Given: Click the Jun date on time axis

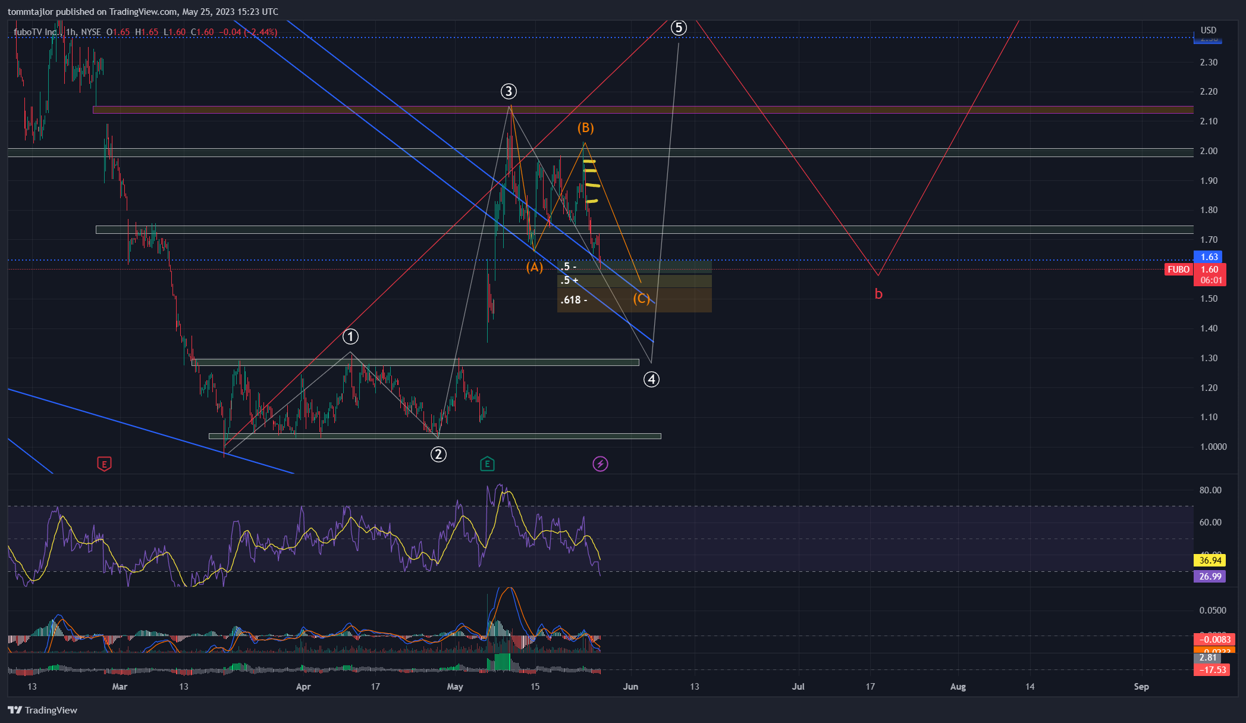Looking at the screenshot, I should click(x=630, y=687).
